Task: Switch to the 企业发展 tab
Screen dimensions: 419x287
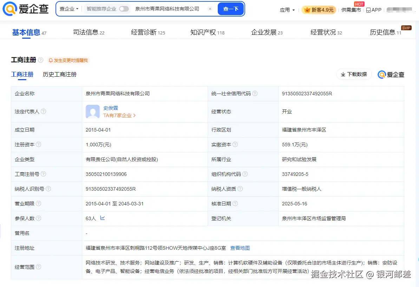Action: pyautogui.click(x=267, y=32)
